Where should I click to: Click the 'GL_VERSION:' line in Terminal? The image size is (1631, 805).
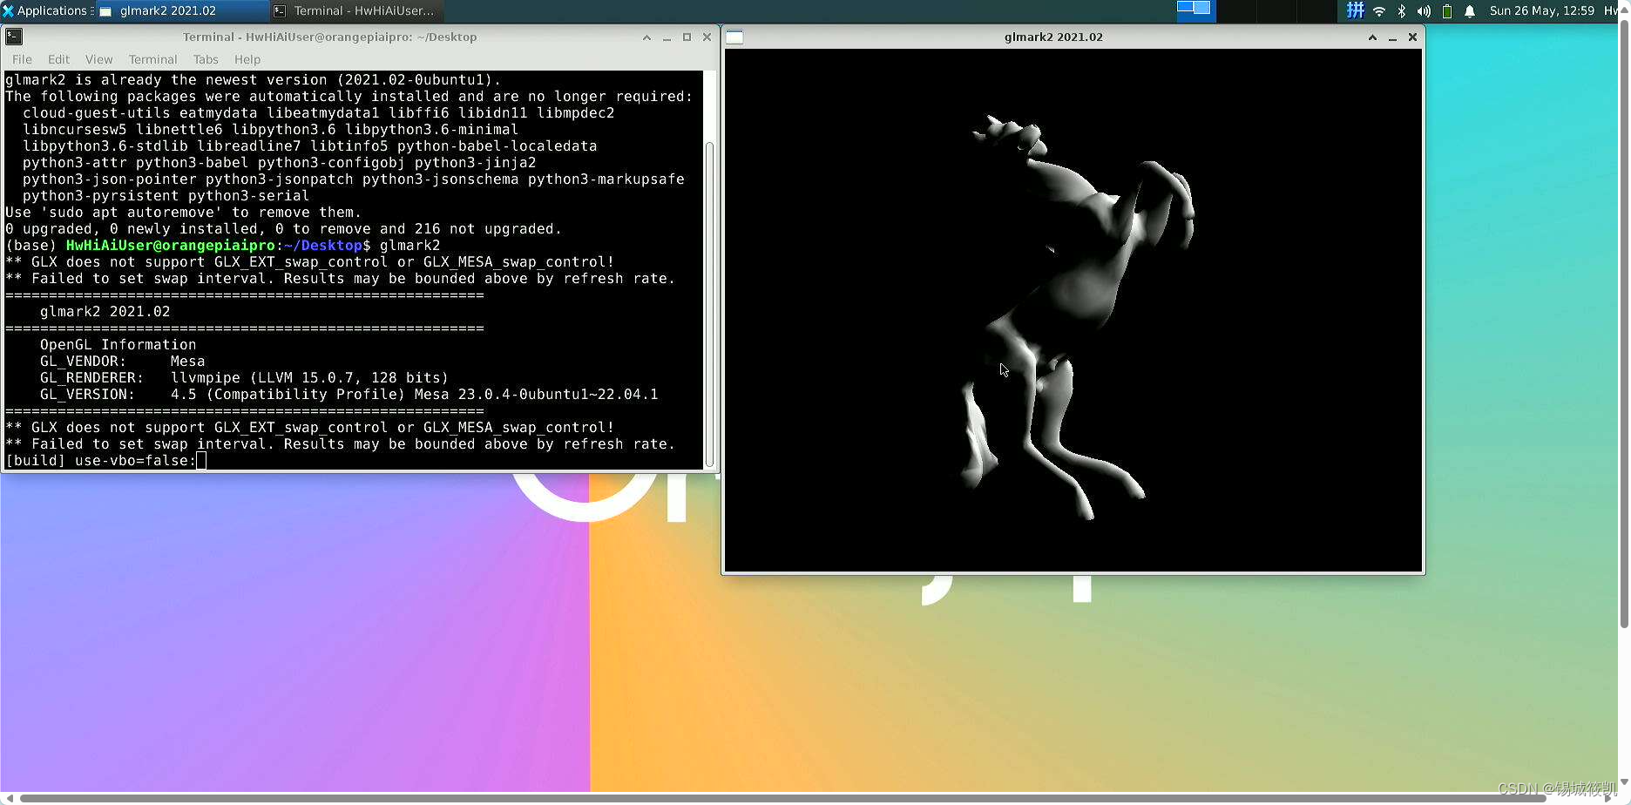pyautogui.click(x=349, y=394)
